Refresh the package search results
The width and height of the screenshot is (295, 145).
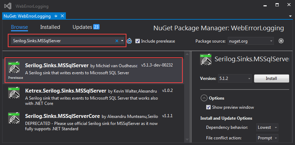pos(129,41)
